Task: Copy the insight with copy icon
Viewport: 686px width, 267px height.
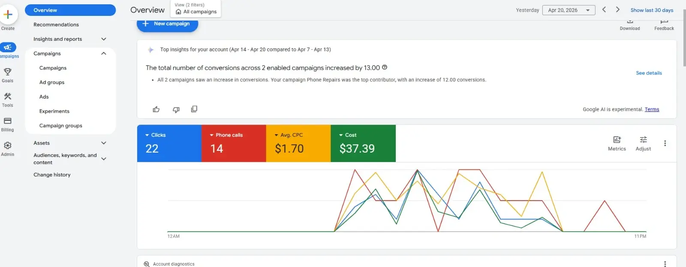Action: (x=194, y=109)
